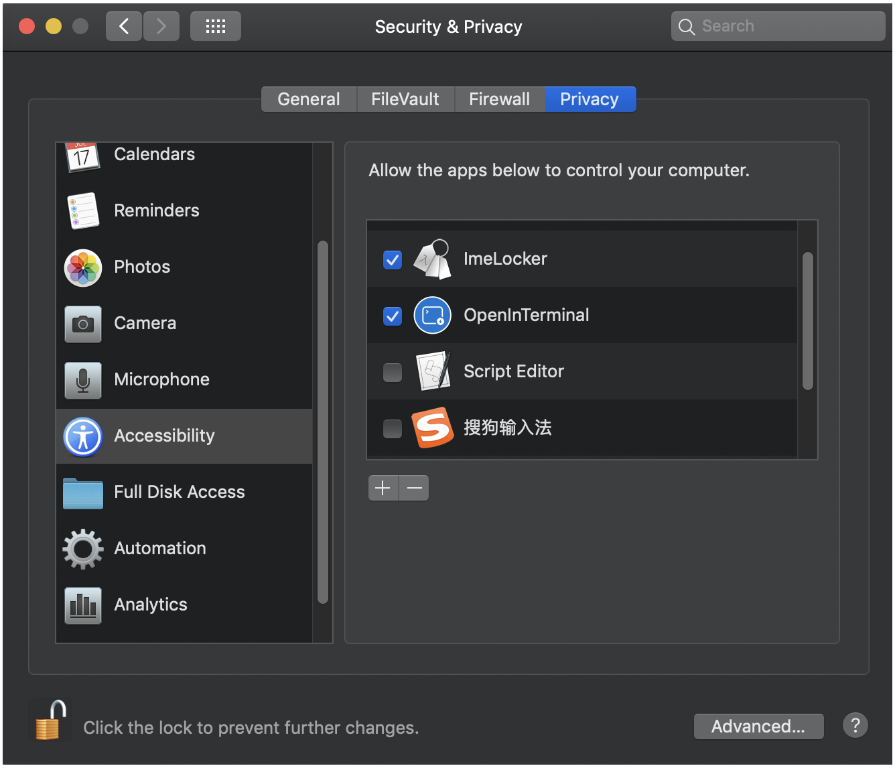Viewport: 895px width, 768px height.
Task: Click the Camera icon in sidebar
Action: pos(83,324)
